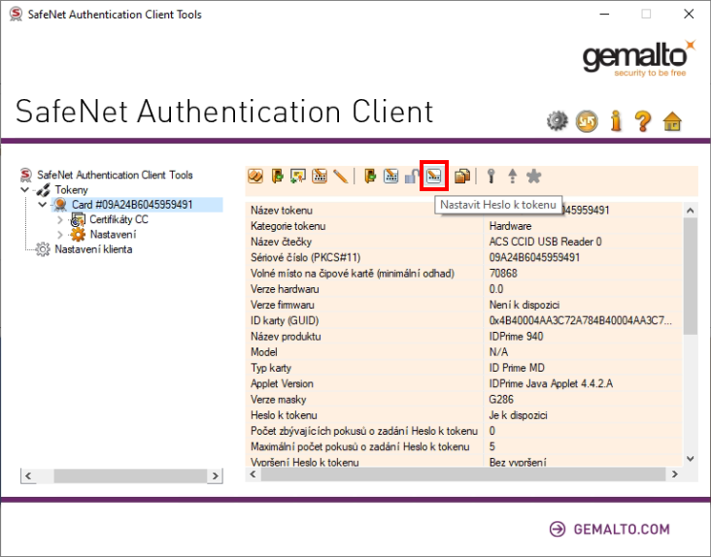Viewport: 711px width, 557px height.
Task: Click the orange Change Token Password icon
Action: (320, 176)
